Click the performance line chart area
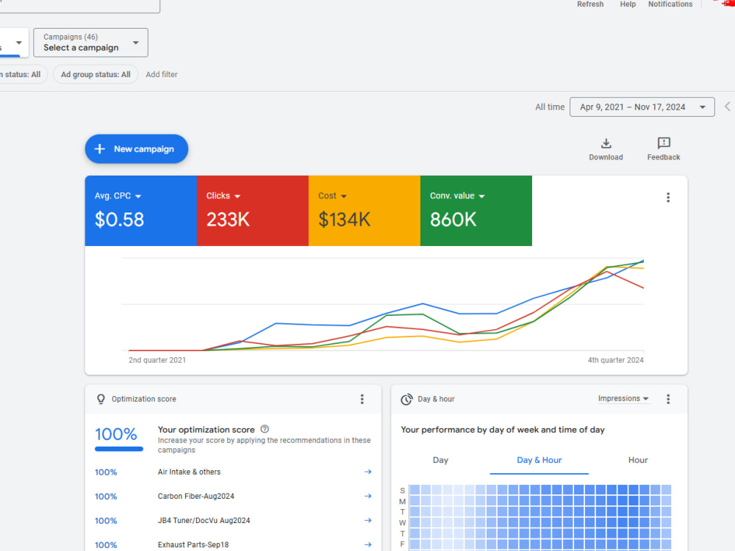This screenshot has height=551, width=735. pos(382,304)
